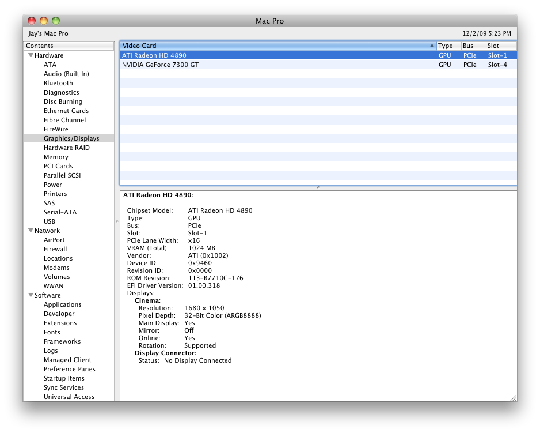Collapse the Software section triangle

(31, 295)
